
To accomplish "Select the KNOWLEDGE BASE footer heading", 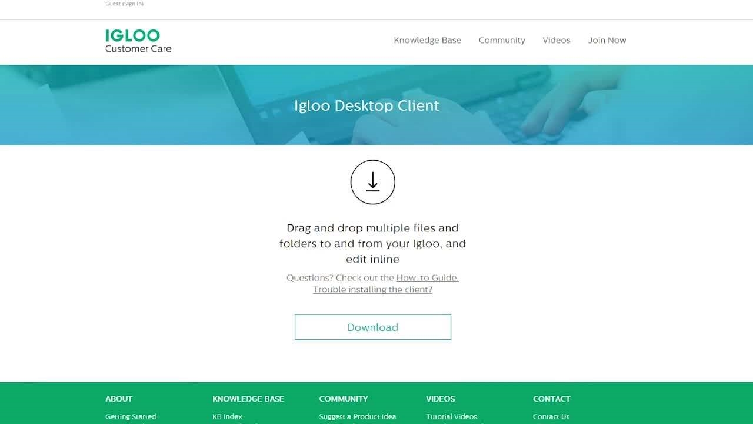I will (248, 399).
